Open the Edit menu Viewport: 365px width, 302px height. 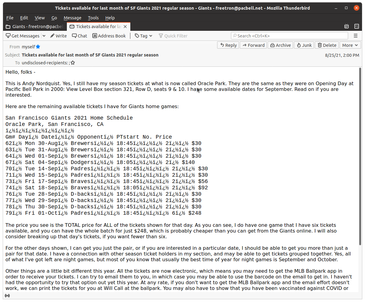24,18
